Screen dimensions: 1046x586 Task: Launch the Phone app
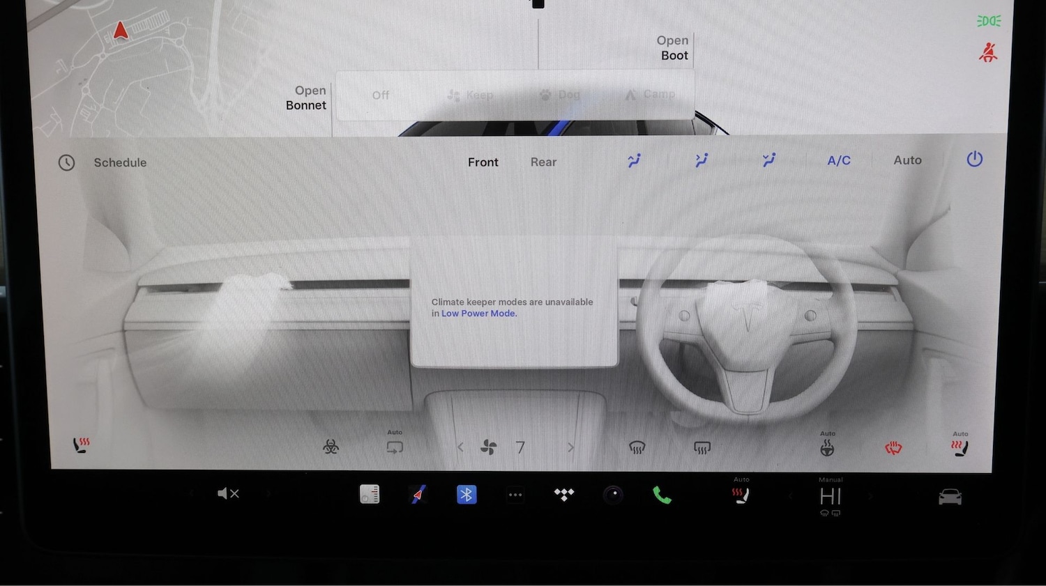(661, 495)
